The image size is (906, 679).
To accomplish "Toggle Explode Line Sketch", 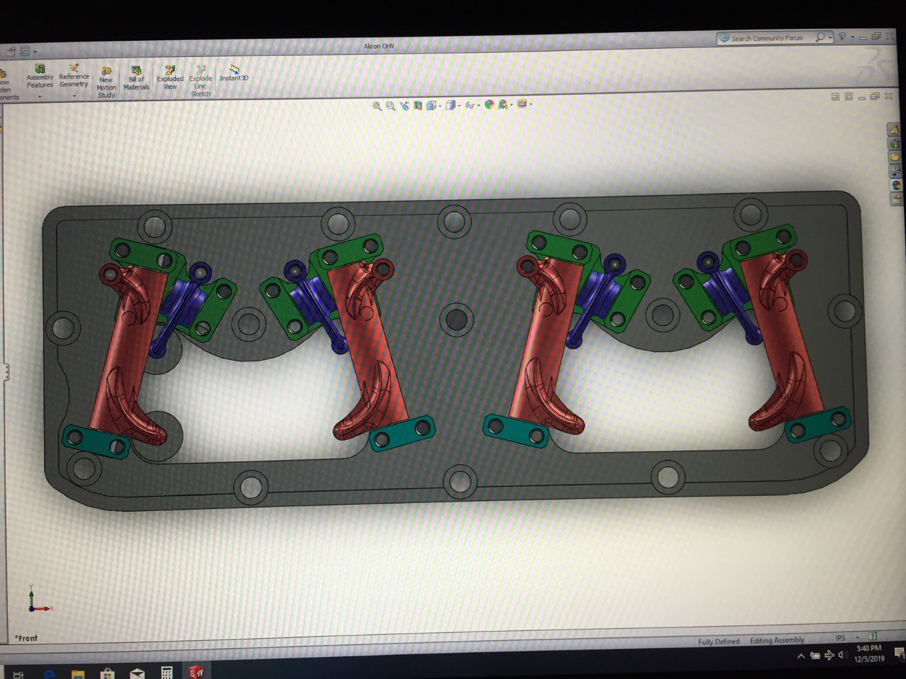I will click(200, 81).
